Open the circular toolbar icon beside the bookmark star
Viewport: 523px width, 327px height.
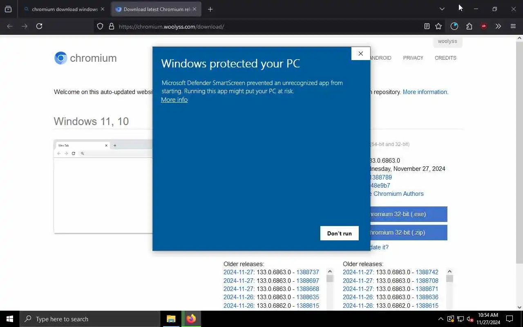click(454, 26)
